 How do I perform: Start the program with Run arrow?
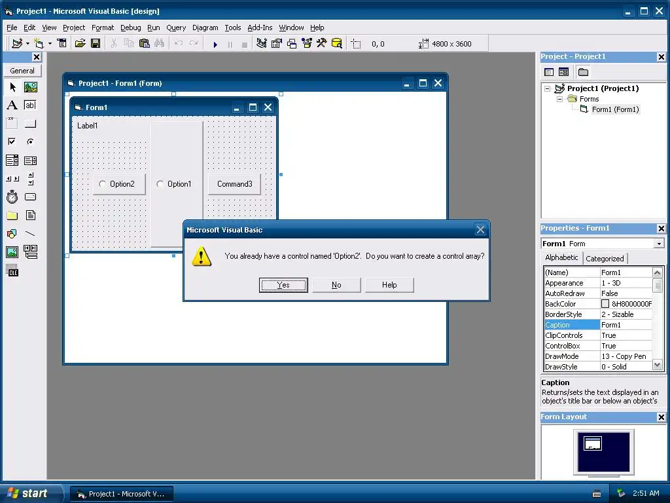(215, 44)
